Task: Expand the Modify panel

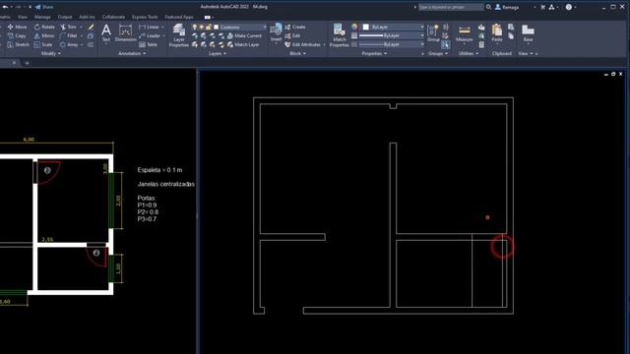Action: coord(51,53)
